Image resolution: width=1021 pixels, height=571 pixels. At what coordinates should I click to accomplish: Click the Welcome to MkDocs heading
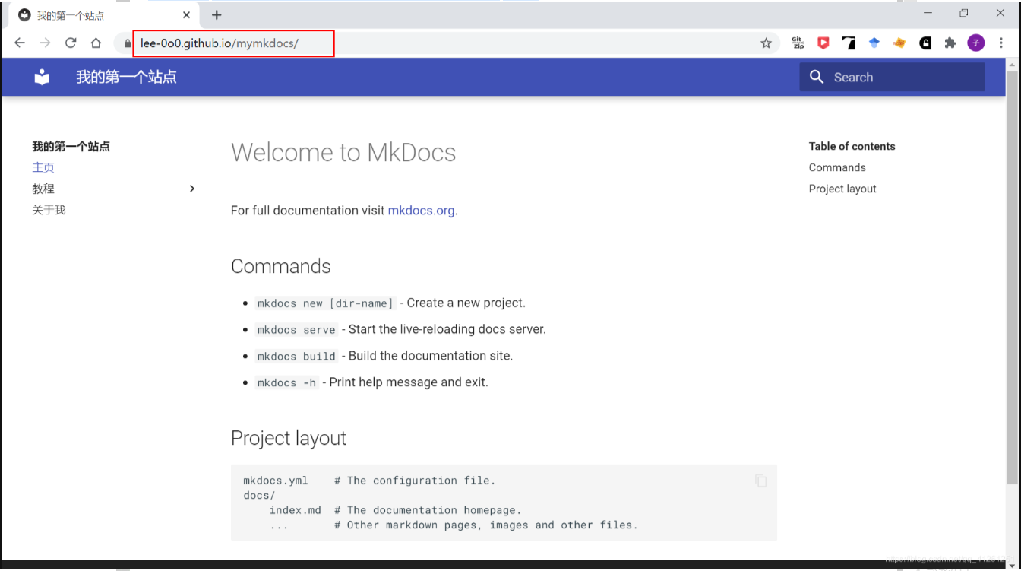pyautogui.click(x=343, y=152)
